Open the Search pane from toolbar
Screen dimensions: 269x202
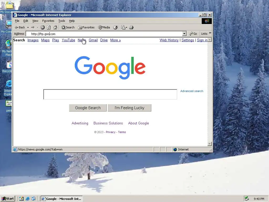68,27
